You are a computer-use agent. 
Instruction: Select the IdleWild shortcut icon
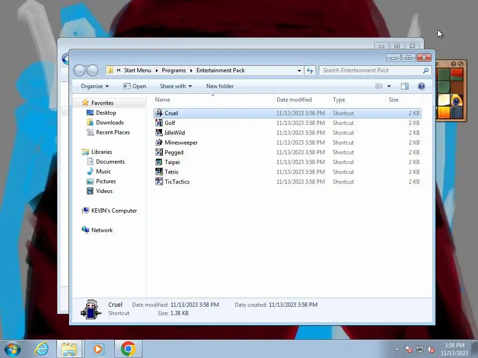159,133
